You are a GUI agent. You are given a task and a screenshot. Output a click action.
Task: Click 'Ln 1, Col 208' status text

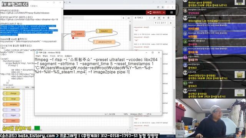(x=110, y=114)
